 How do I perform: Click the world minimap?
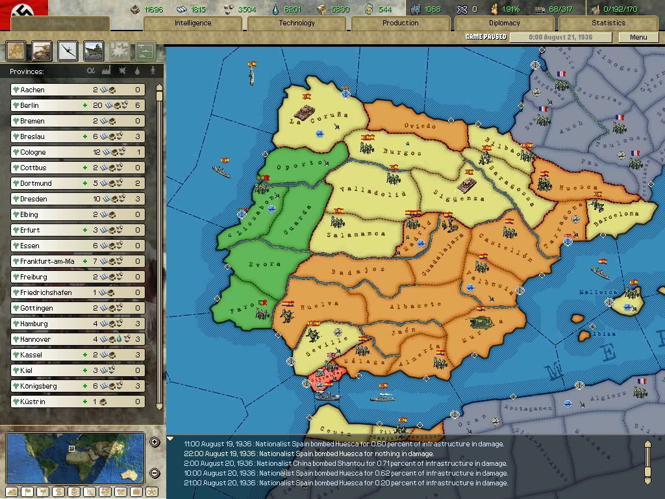pyautogui.click(x=75, y=458)
